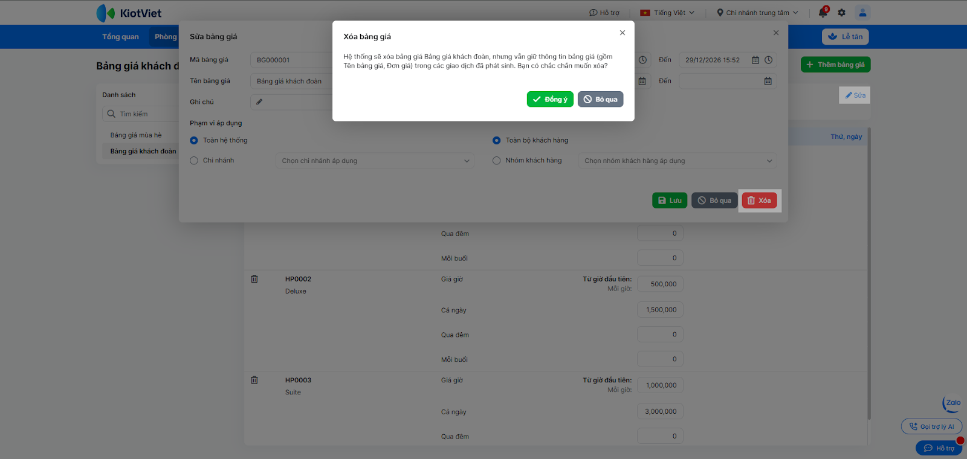Select the Nhóm khách hàng radio button
Image resolution: width=967 pixels, height=459 pixels.
(497, 161)
